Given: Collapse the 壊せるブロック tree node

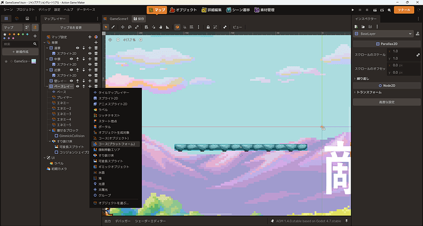Looking at the screenshot, I should click(x=50, y=130).
